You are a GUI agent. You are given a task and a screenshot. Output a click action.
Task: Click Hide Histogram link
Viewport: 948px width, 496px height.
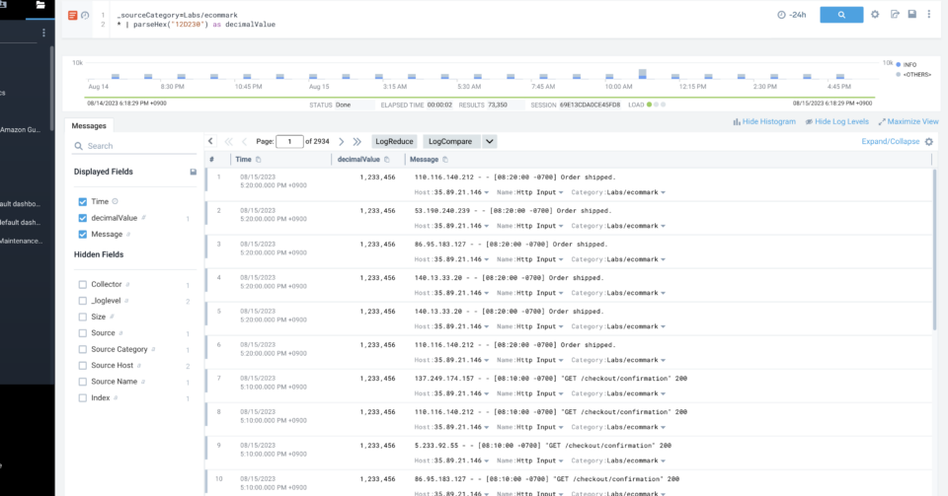[x=764, y=121]
